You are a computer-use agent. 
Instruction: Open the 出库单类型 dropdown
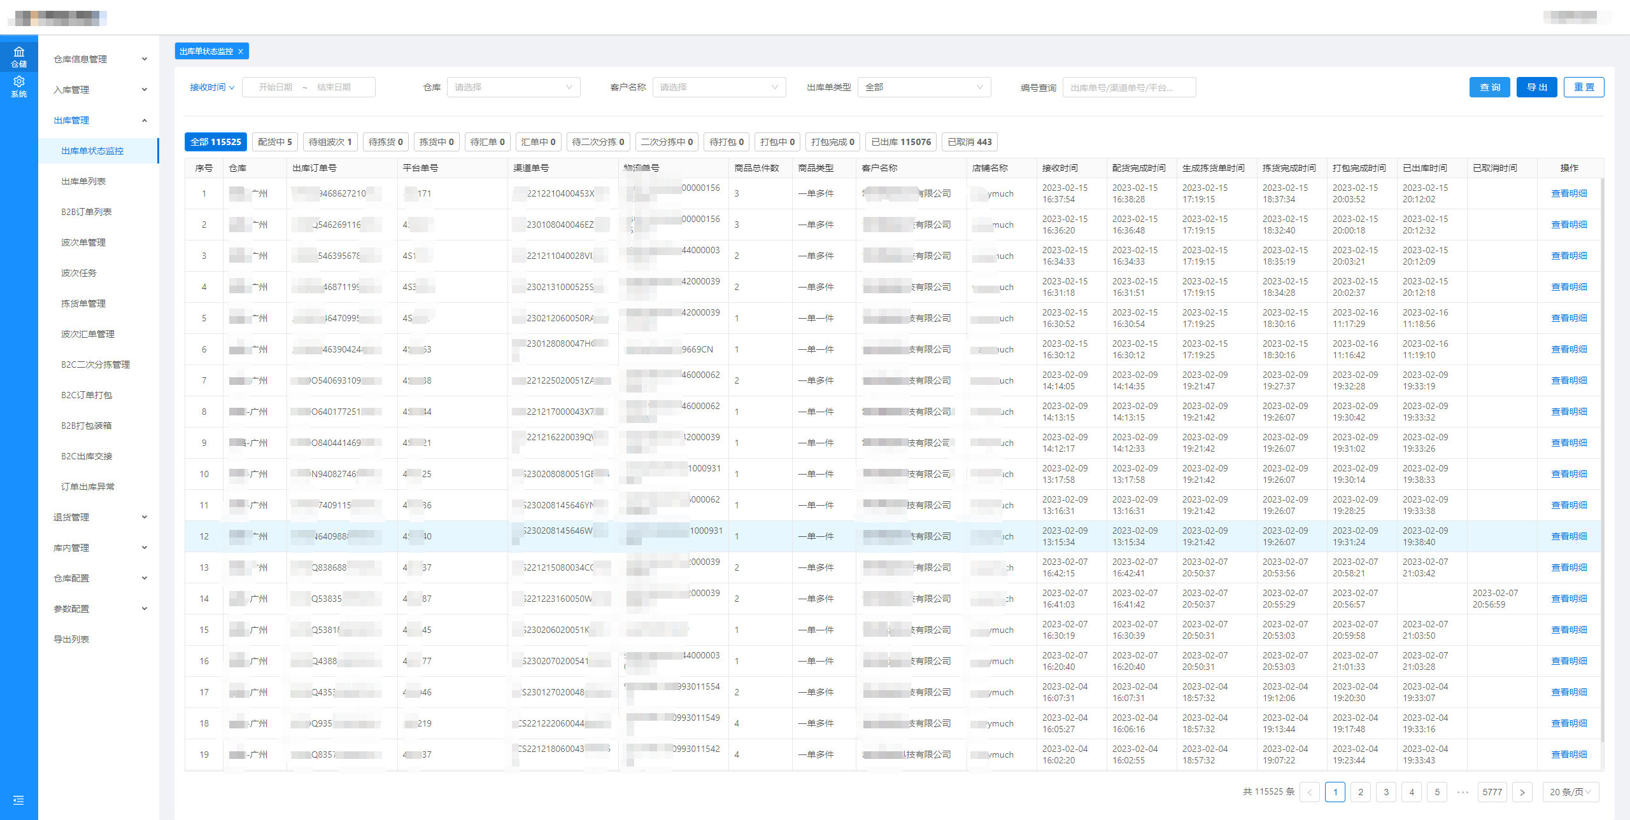(924, 87)
